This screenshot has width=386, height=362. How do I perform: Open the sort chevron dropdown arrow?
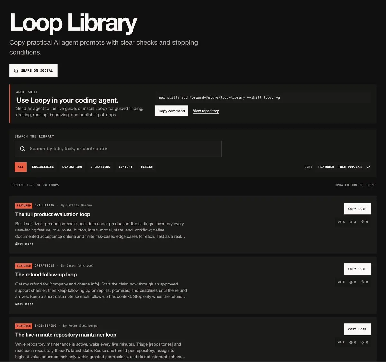[368, 167]
